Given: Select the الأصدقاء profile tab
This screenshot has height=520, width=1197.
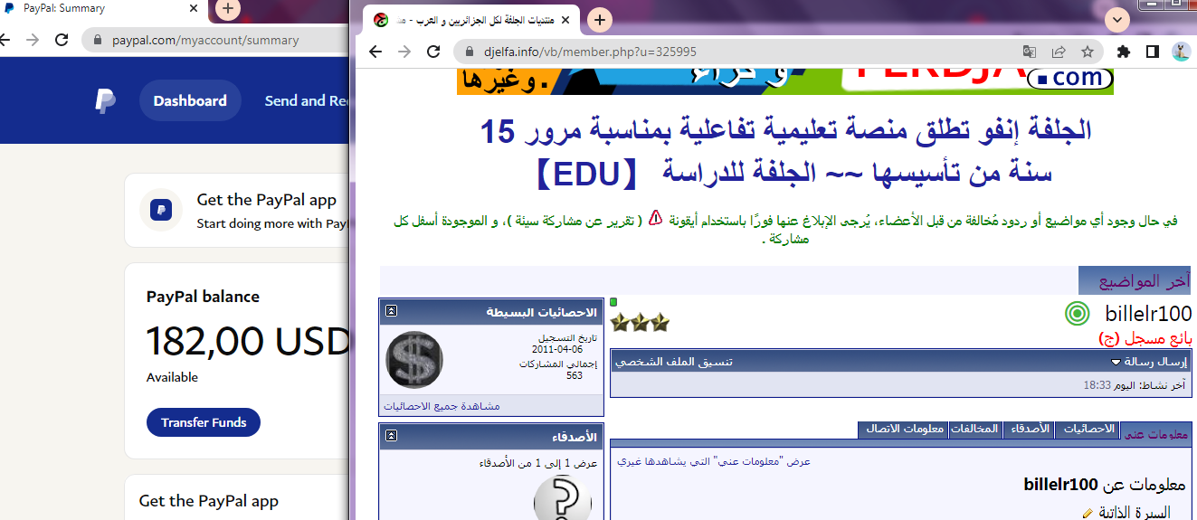Looking at the screenshot, I should 1029,429.
